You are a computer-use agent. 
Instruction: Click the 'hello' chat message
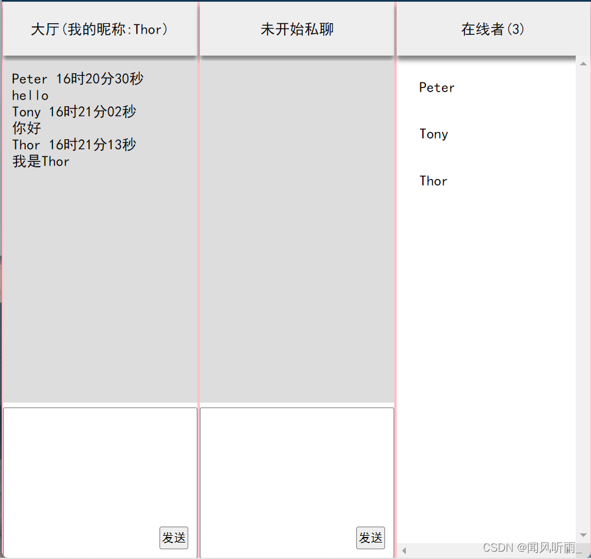pyautogui.click(x=30, y=95)
